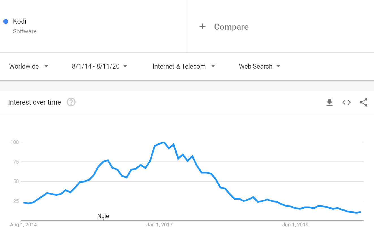
Task: Click the Jan 1, 2017 axis label
Action: 159,224
